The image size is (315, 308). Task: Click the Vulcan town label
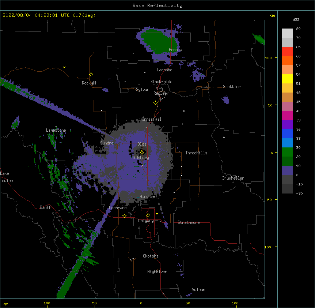198,290
